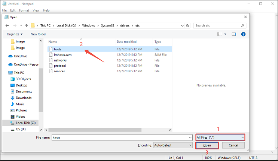Click the Search etc input field
This screenshot has width=278, height=161.
point(218,26)
